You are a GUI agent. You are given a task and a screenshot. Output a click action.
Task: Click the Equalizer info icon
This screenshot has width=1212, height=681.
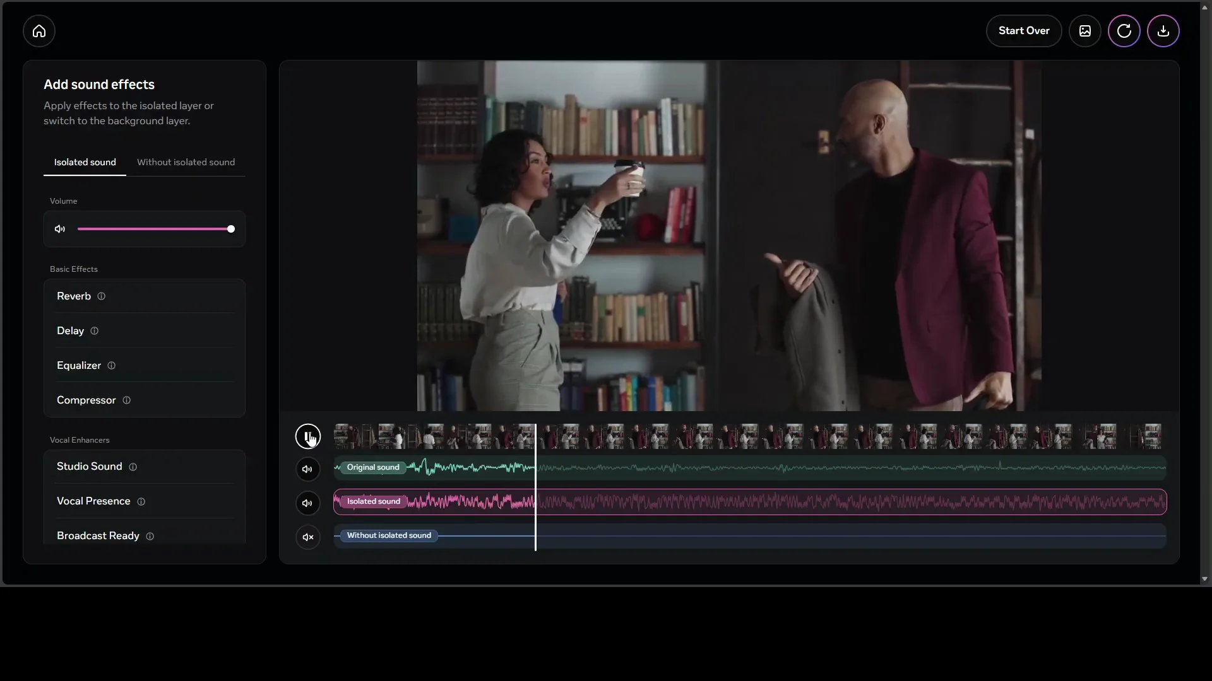tap(112, 366)
